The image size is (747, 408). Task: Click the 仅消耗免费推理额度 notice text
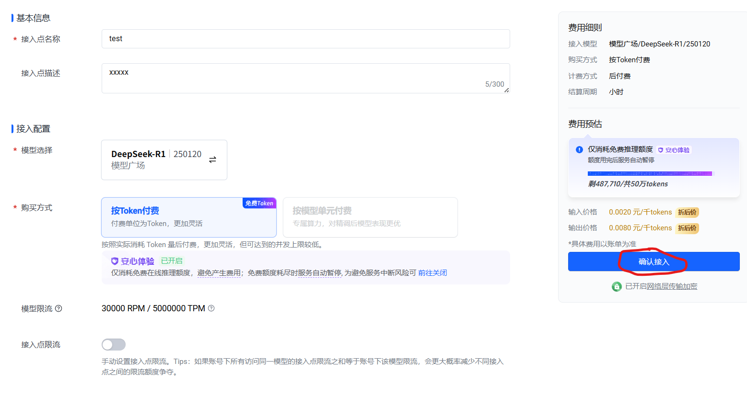(620, 149)
